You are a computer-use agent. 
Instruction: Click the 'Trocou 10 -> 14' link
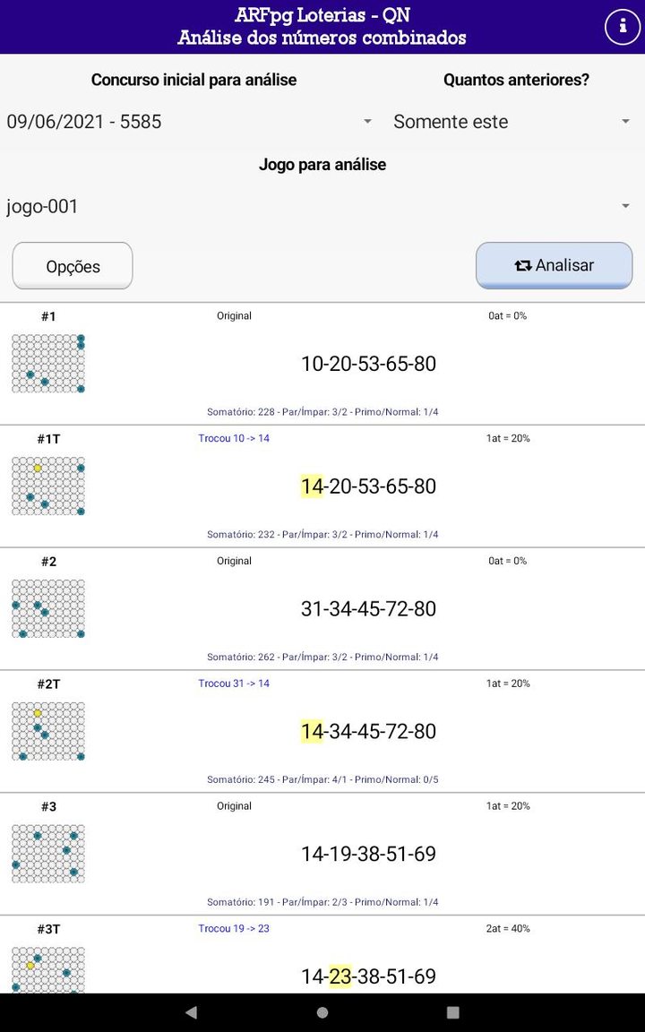(234, 438)
